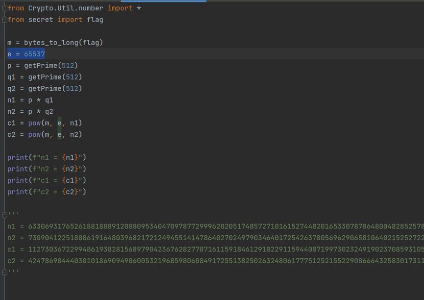This screenshot has height=300, width=424.
Task: Collapse the imports fold marker on first line
Action: pos(4,8)
